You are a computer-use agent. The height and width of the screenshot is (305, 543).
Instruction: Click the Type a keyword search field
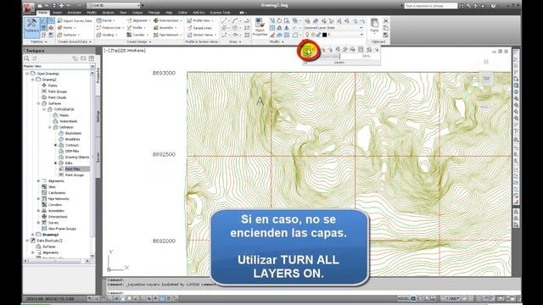tap(430, 6)
